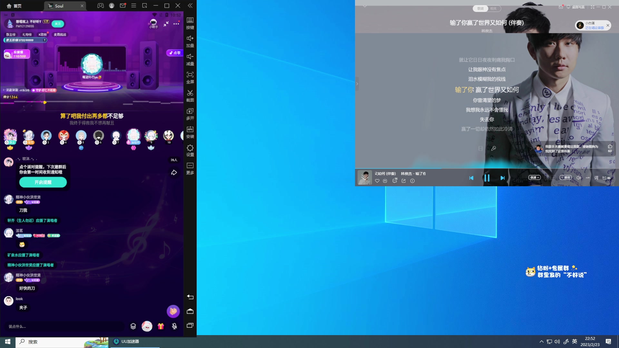Follow the room with 关注 button
Image resolution: width=619 pixels, height=348 pixels.
(x=58, y=24)
